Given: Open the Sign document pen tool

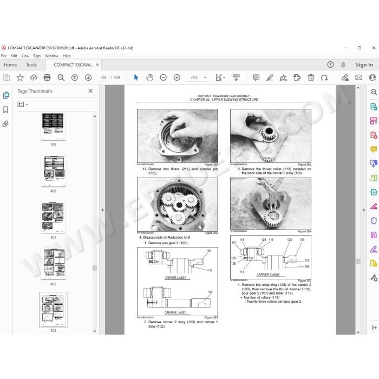Looking at the screenshot, I should tap(283, 77).
